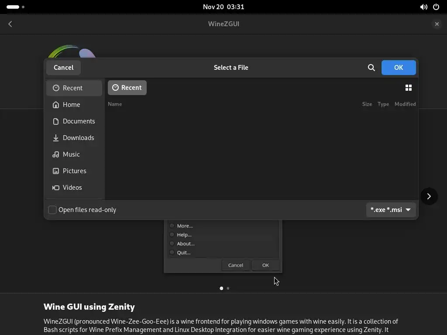The width and height of the screenshot is (447, 335).
Task: Open the power menu in top bar
Action: click(x=436, y=7)
